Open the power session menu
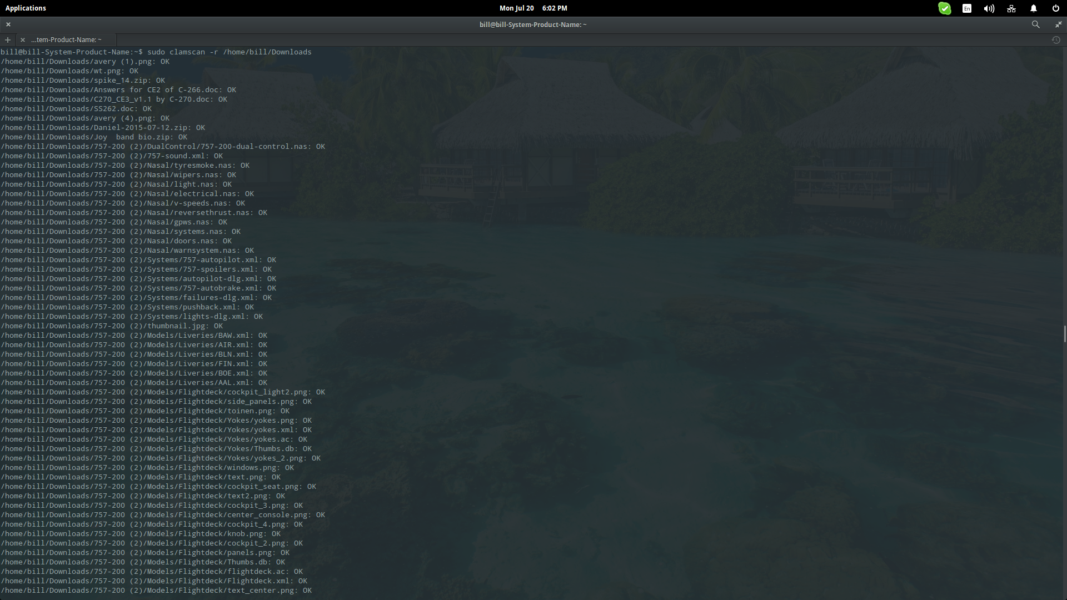This screenshot has height=600, width=1067. tap(1055, 8)
